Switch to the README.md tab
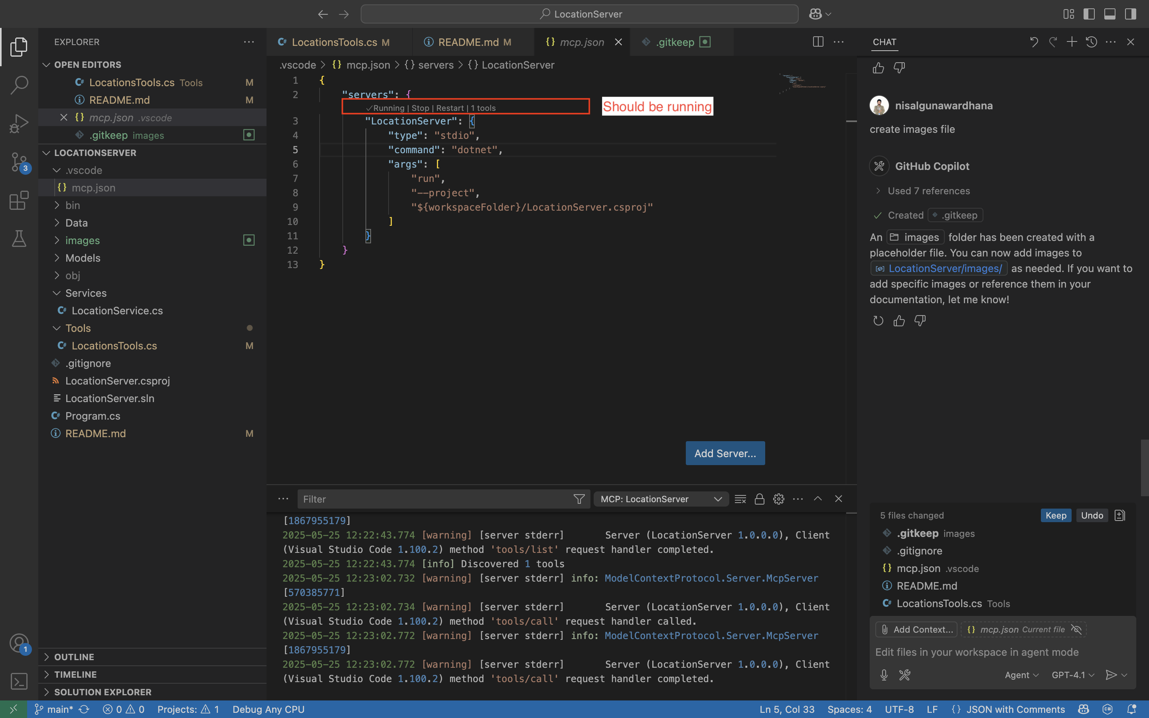This screenshot has width=1149, height=718. coord(473,42)
